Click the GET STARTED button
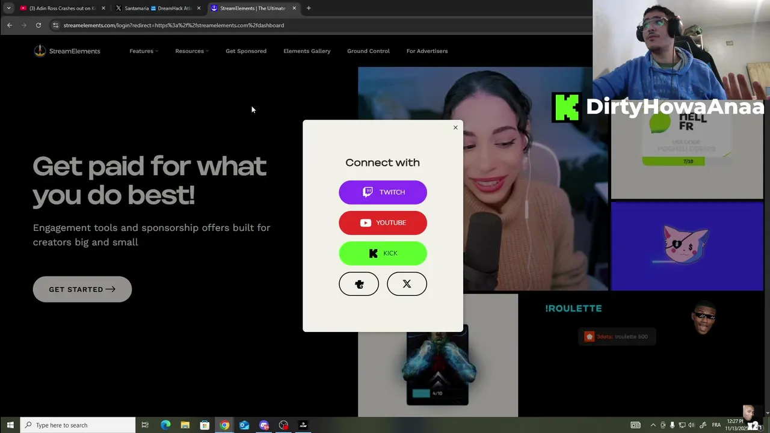This screenshot has height=433, width=770. point(82,289)
